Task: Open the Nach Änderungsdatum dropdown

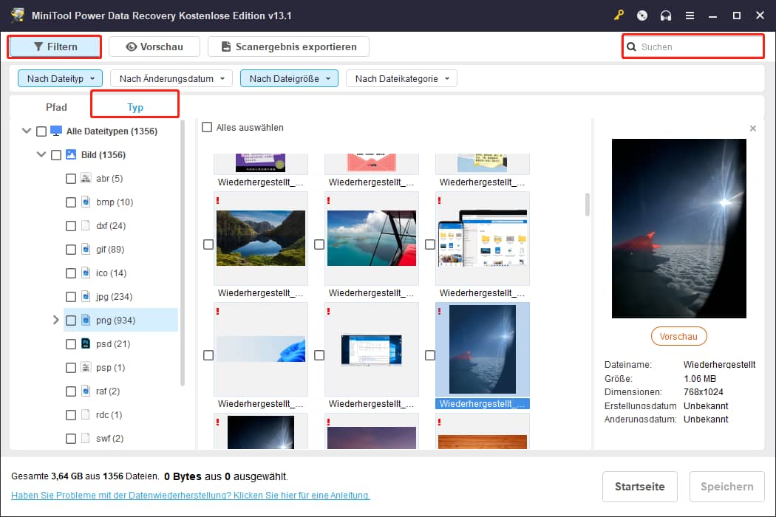Action: pos(171,79)
